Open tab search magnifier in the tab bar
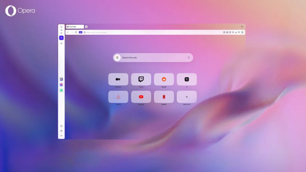 242,27
